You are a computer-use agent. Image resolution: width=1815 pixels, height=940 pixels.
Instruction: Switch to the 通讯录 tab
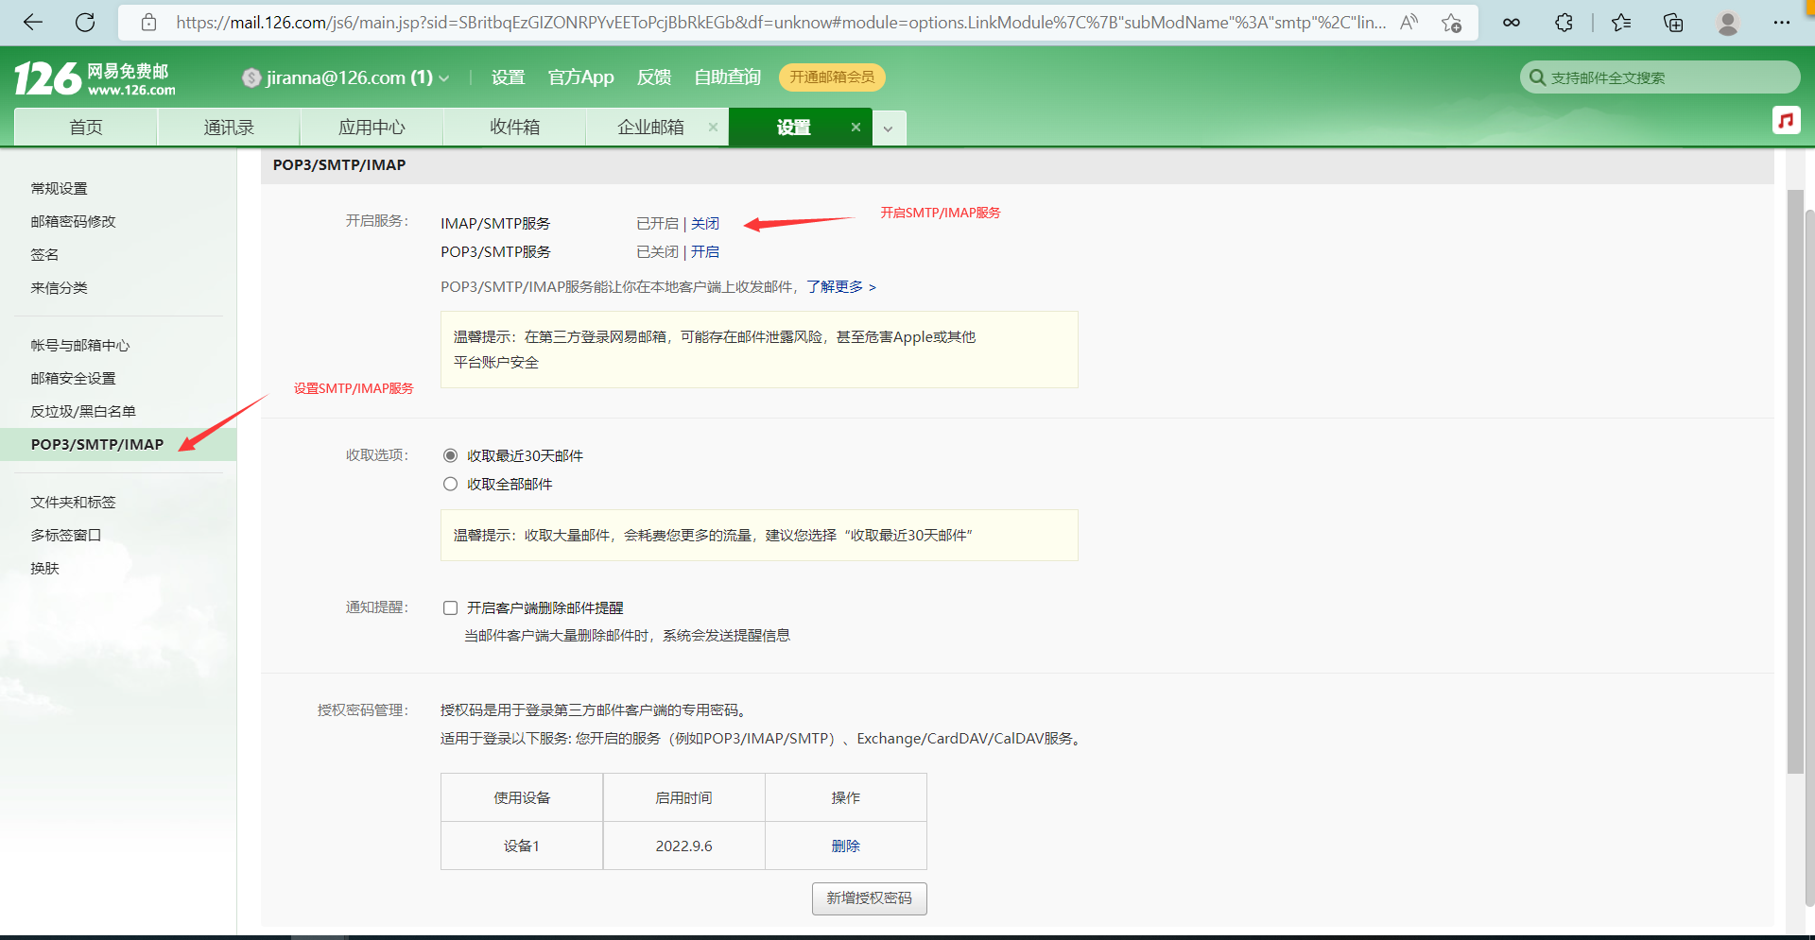pos(229,128)
